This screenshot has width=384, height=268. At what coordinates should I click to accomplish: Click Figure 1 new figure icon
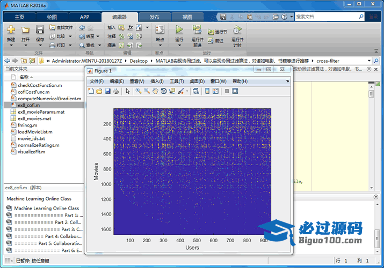coord(91,91)
